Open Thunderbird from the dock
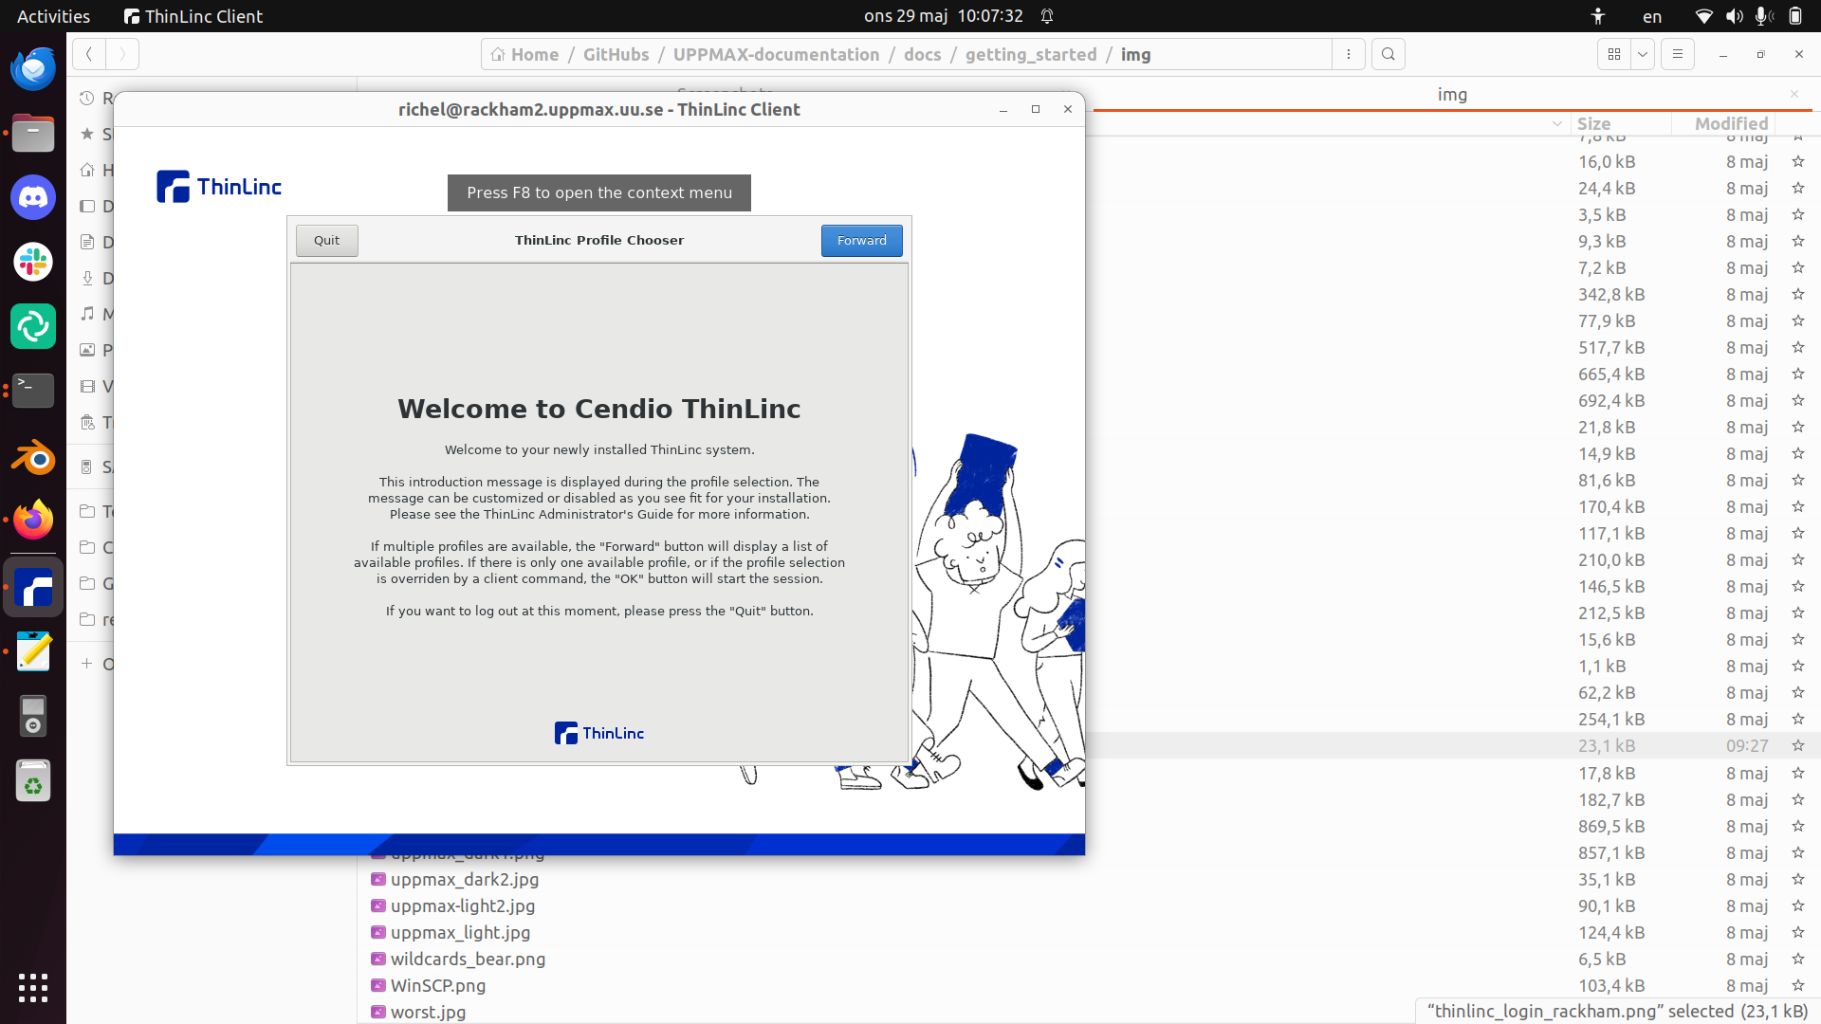 click(x=33, y=69)
